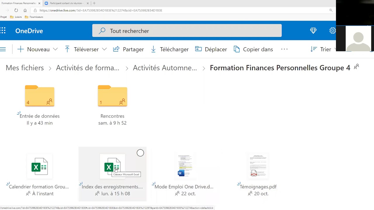Click the Partager button

click(128, 49)
